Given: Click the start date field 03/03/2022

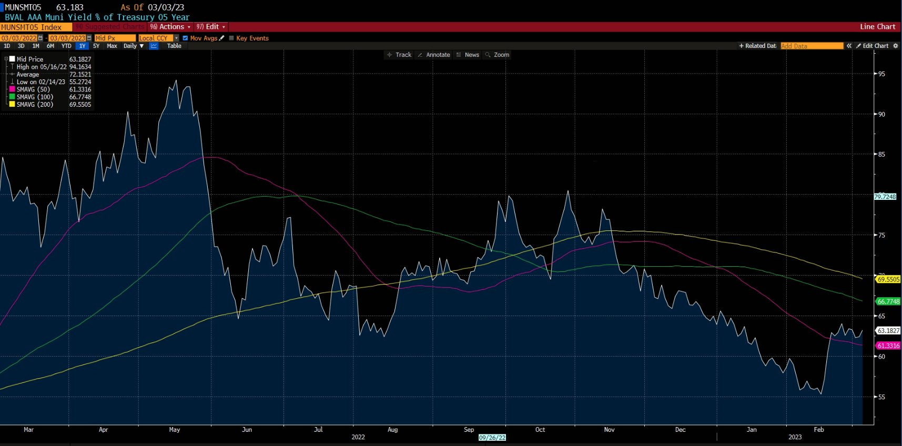Looking at the screenshot, I should 19,38.
